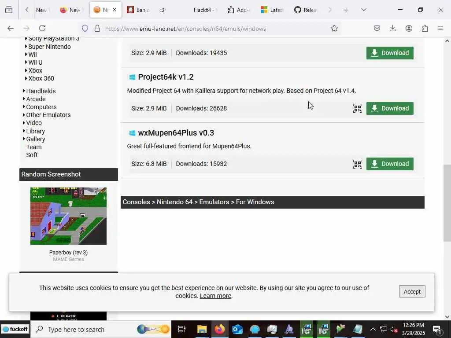Image resolution: width=451 pixels, height=338 pixels.
Task: Reload the current page
Action: pyautogui.click(x=42, y=28)
